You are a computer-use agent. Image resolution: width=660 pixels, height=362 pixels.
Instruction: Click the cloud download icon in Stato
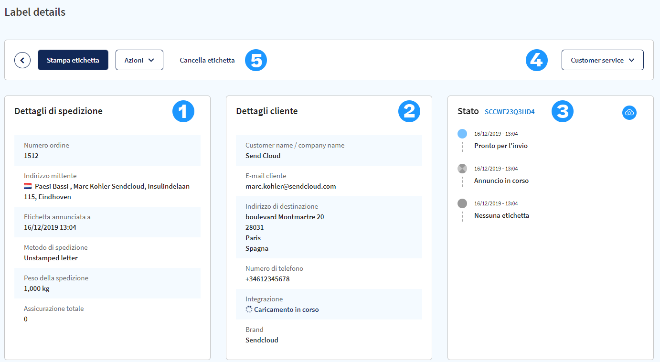[x=629, y=113]
